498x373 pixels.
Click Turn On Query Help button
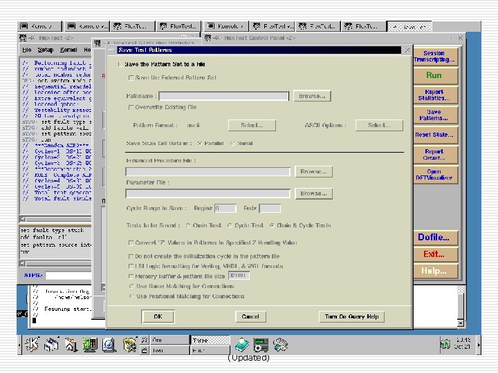click(x=351, y=316)
